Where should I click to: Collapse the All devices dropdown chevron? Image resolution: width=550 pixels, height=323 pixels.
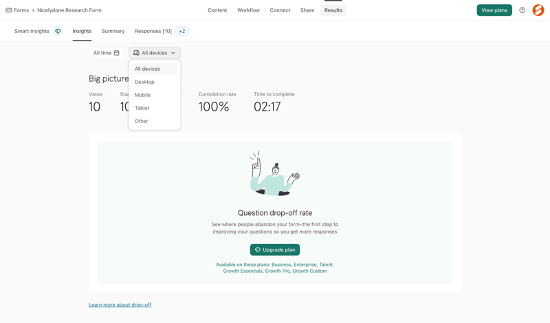173,53
